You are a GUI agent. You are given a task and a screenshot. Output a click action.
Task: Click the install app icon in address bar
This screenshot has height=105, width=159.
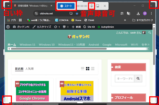click(x=71, y=13)
